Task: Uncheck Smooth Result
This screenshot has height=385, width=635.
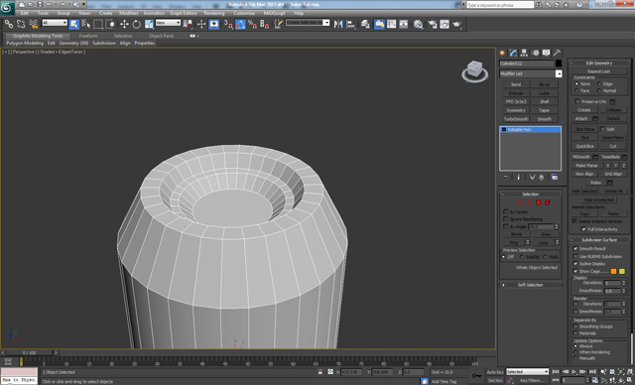Action: [x=575, y=248]
